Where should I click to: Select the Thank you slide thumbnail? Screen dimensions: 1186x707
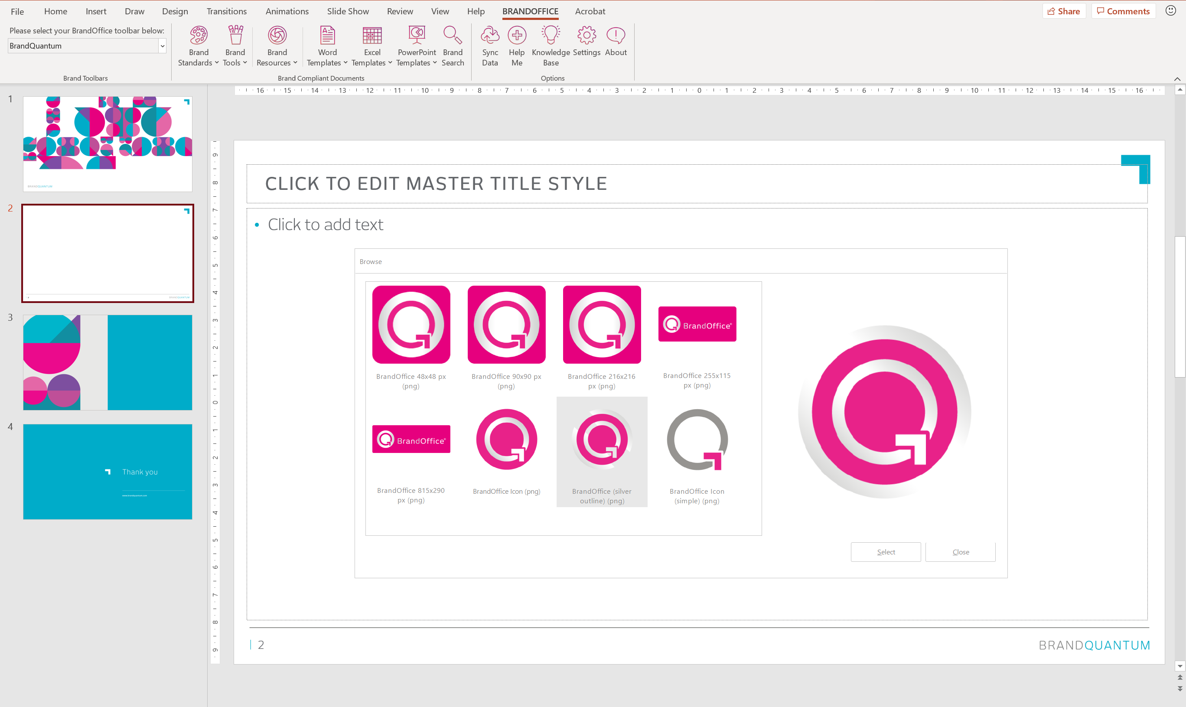tap(108, 471)
